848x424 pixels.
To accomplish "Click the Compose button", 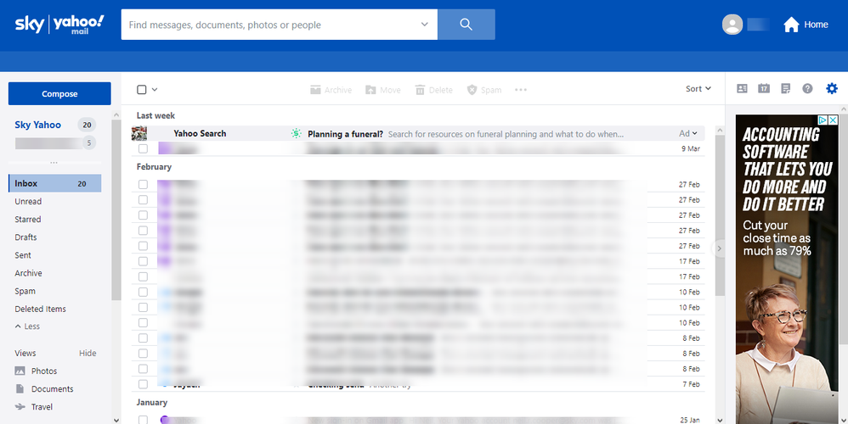I will pos(59,94).
